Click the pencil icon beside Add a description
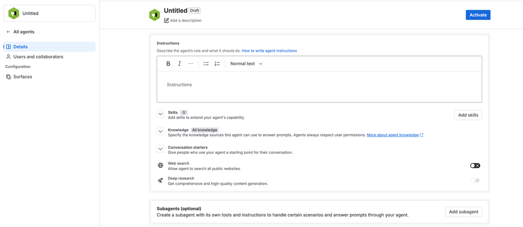The image size is (523, 227). tap(166, 20)
